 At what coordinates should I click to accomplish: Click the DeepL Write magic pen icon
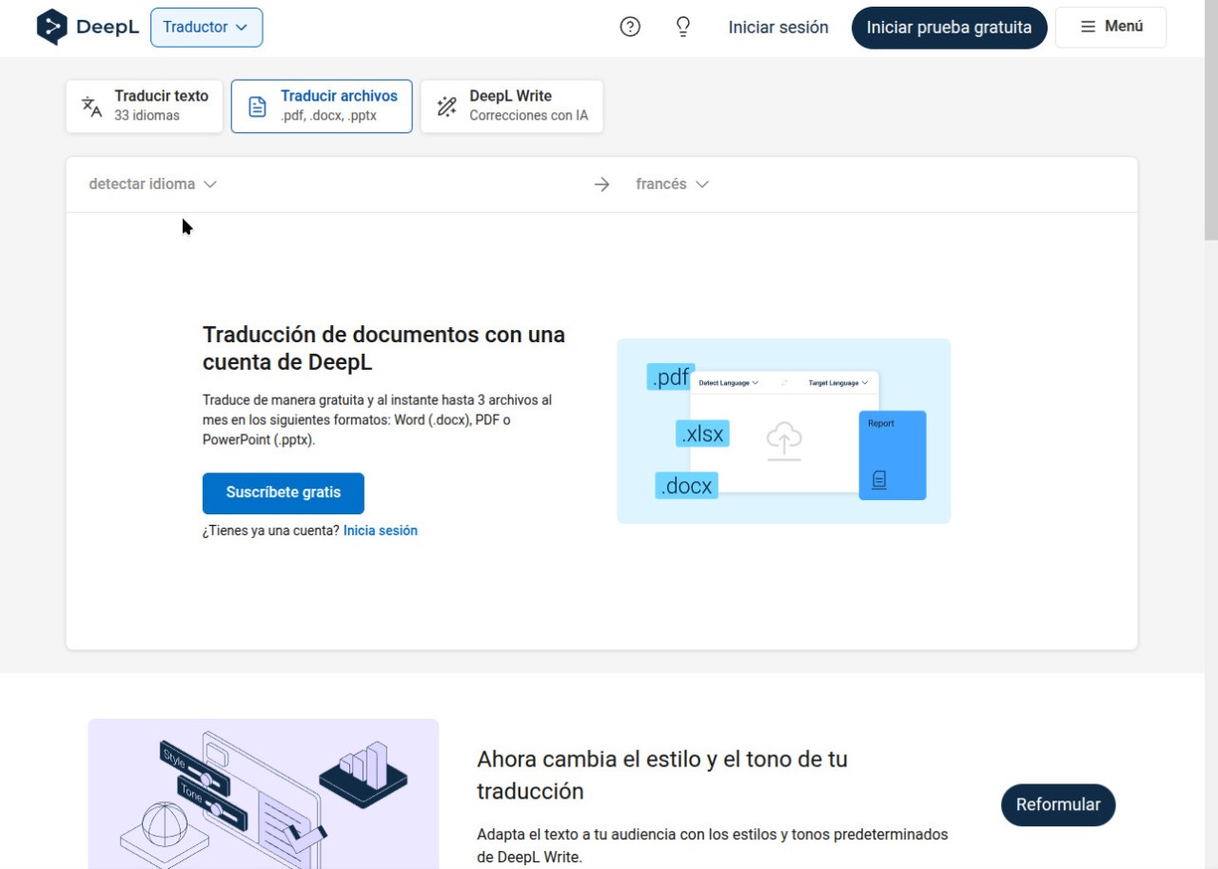pos(446,106)
